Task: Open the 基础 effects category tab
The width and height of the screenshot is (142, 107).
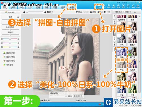Action: tap(114, 22)
